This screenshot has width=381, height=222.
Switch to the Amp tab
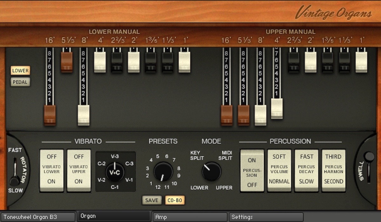click(x=190, y=217)
